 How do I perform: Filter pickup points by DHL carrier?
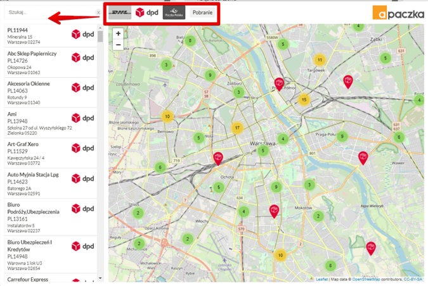[x=120, y=13]
